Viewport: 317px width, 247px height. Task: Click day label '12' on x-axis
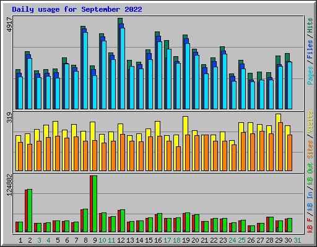121,240
